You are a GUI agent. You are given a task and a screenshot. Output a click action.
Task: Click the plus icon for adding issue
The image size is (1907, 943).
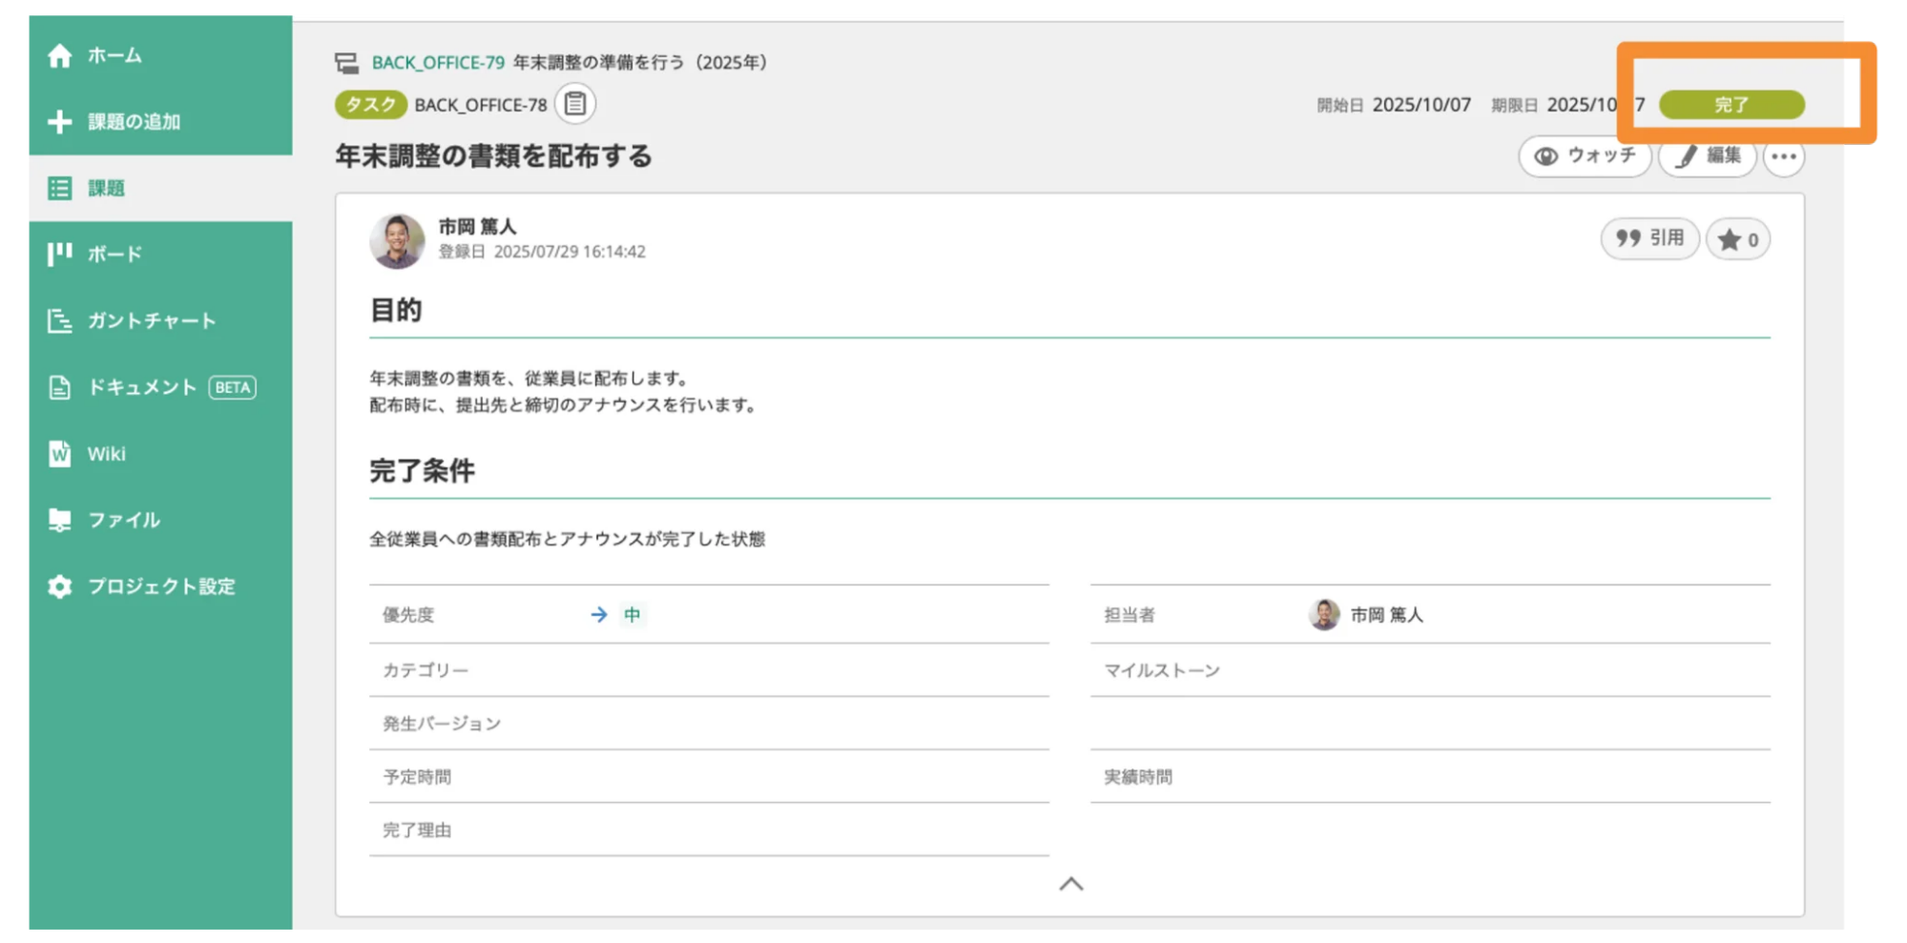(59, 122)
